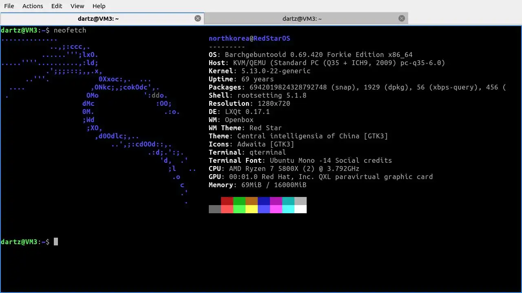The width and height of the screenshot is (522, 293).
Task: Click the dark gray color block
Action: click(215, 209)
